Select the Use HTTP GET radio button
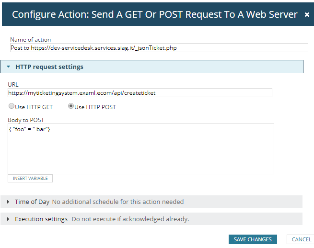 point(12,106)
